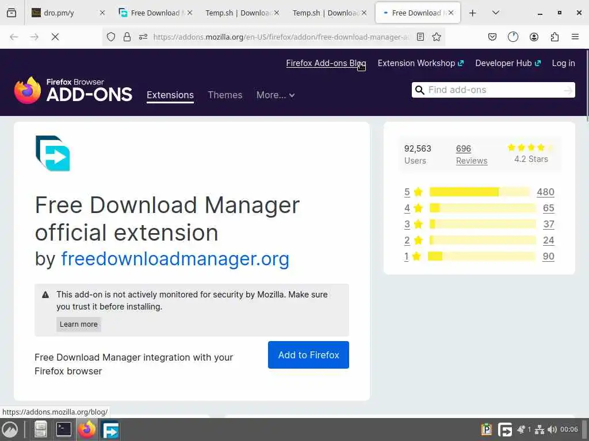Click the 1-star rating bar
This screenshot has width=589, height=441.
pyautogui.click(x=481, y=256)
